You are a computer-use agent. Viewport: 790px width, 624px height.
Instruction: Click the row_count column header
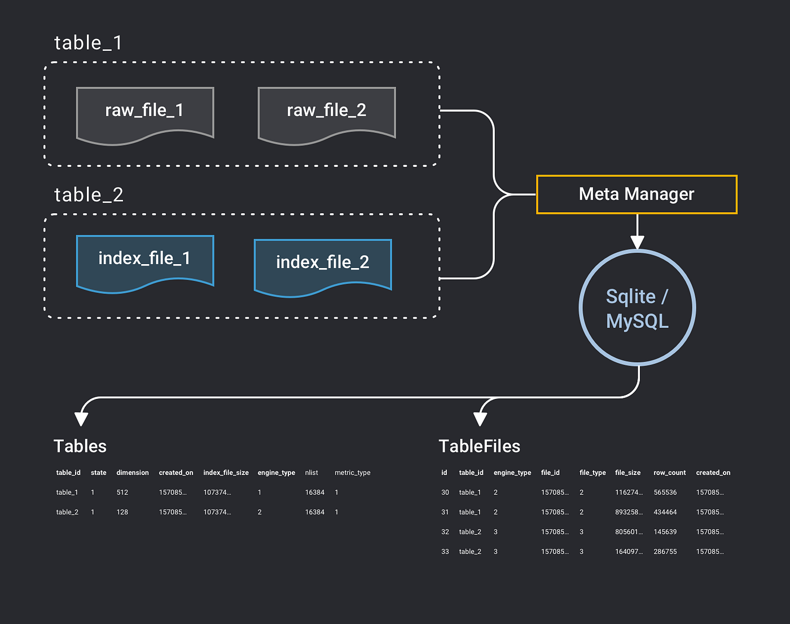(669, 473)
